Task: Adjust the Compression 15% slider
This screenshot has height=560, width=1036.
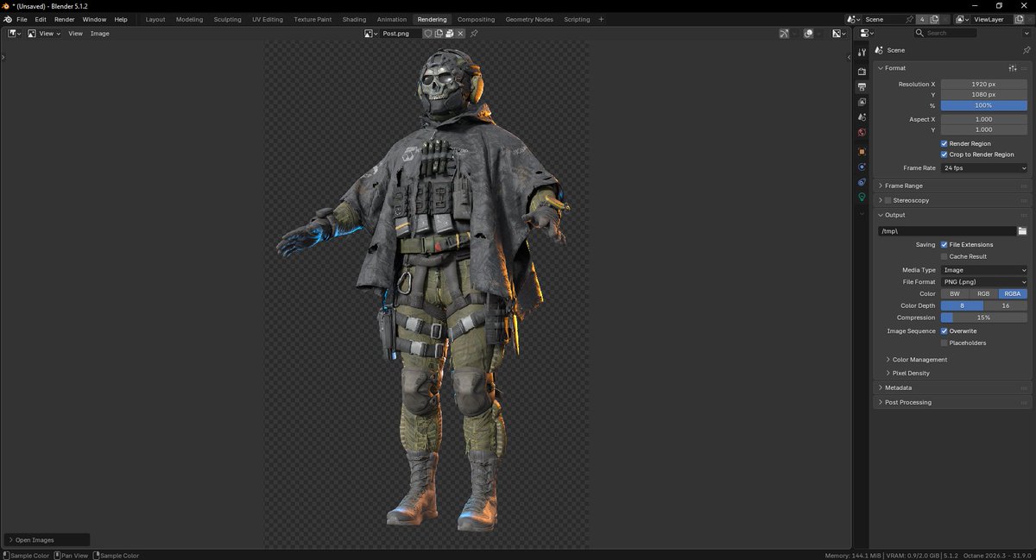Action: 984,318
